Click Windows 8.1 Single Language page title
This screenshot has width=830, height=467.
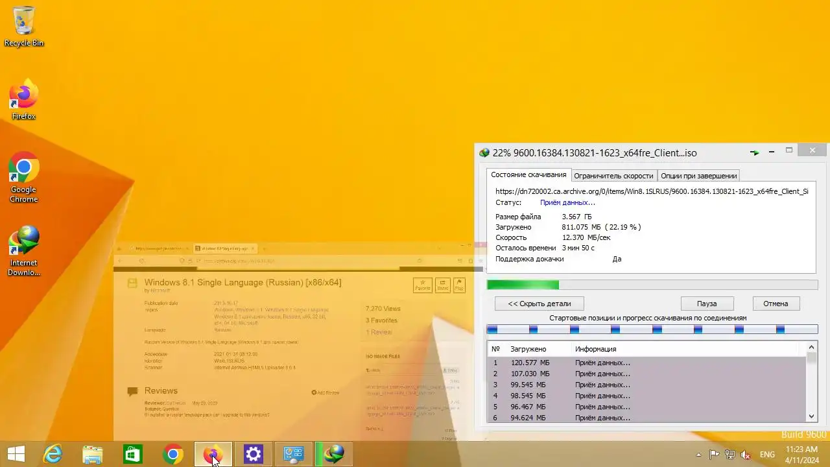pos(243,283)
